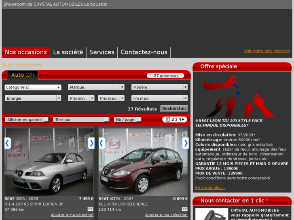Open the Afficher en galerie dropdown
This screenshot has height=220, width=294.
tap(27, 119)
